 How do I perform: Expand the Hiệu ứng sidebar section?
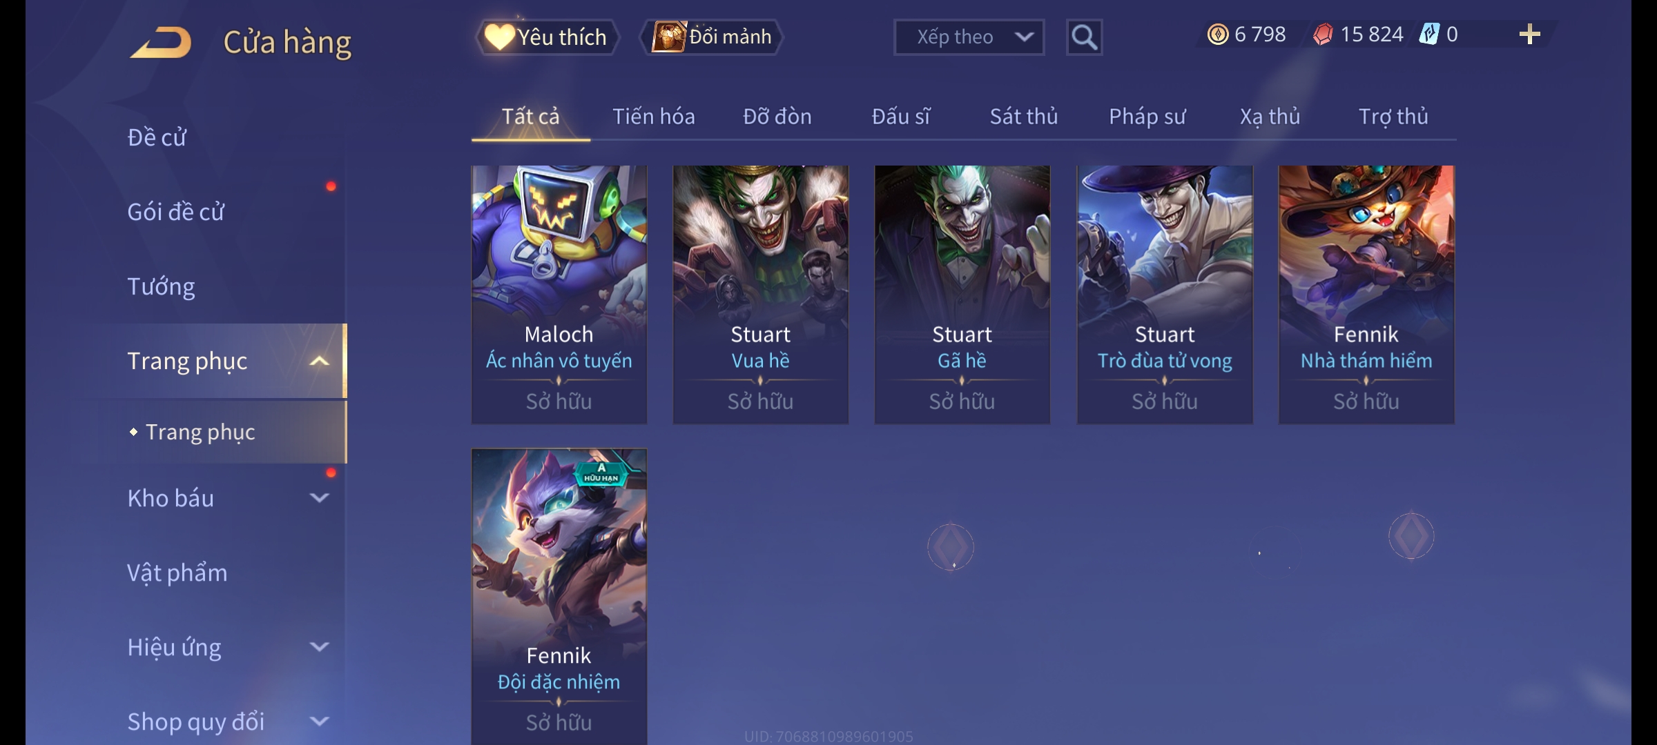319,646
